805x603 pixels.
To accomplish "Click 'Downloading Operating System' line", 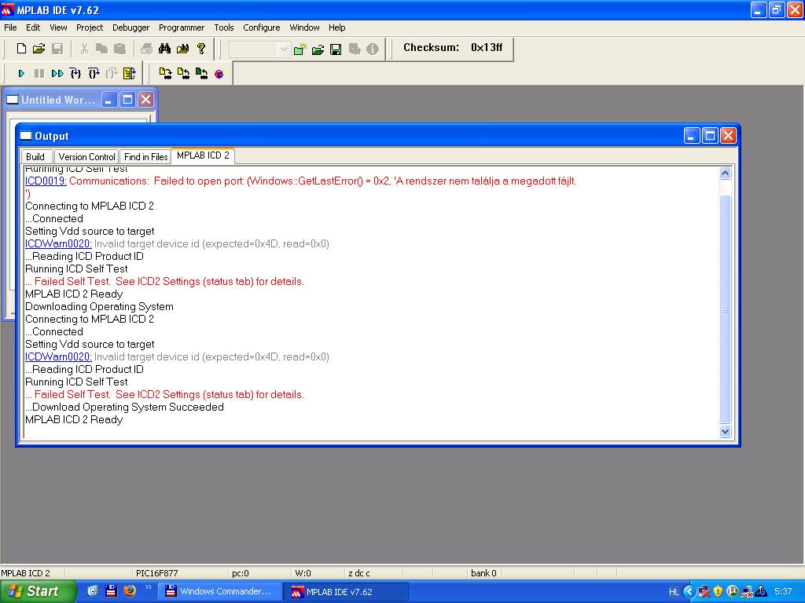I will [x=99, y=307].
